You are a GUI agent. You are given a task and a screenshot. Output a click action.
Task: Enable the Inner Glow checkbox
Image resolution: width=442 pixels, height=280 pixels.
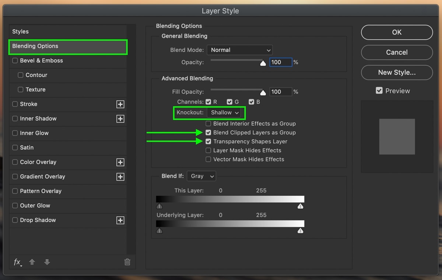click(x=15, y=133)
